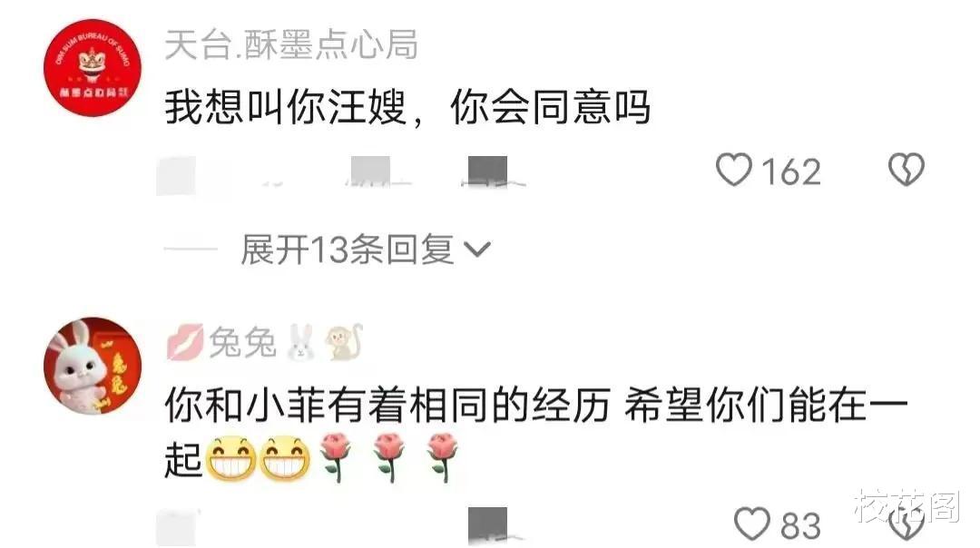The image size is (980, 548).
Task: Select the comment text 我想叫你汪嫂
Action: click(286, 107)
